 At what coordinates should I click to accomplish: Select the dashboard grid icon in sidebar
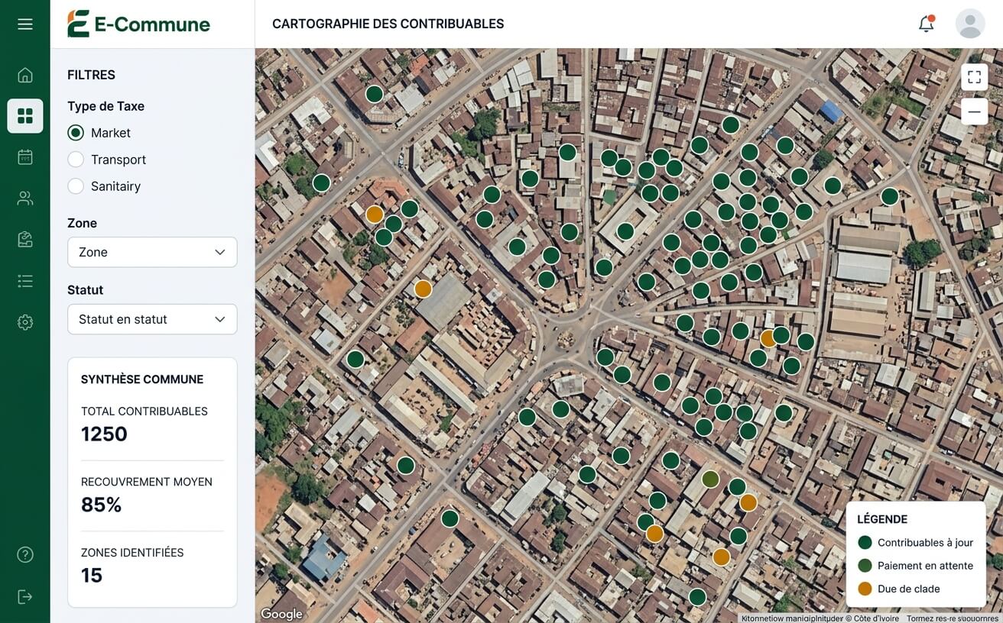[x=25, y=116]
